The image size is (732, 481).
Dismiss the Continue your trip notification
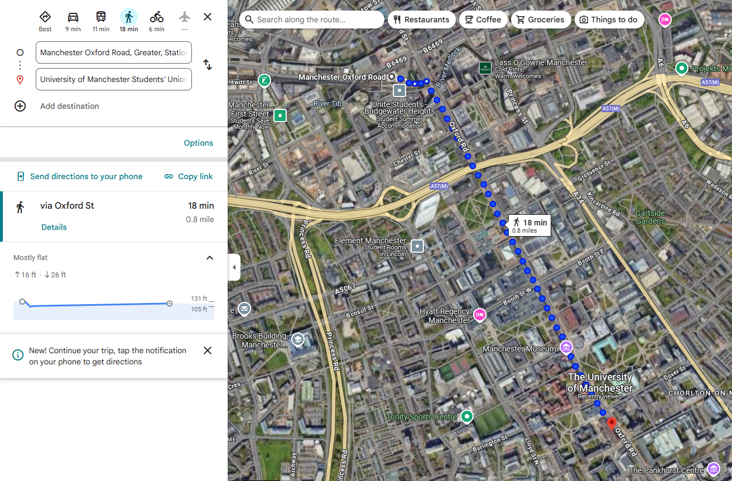click(x=208, y=350)
